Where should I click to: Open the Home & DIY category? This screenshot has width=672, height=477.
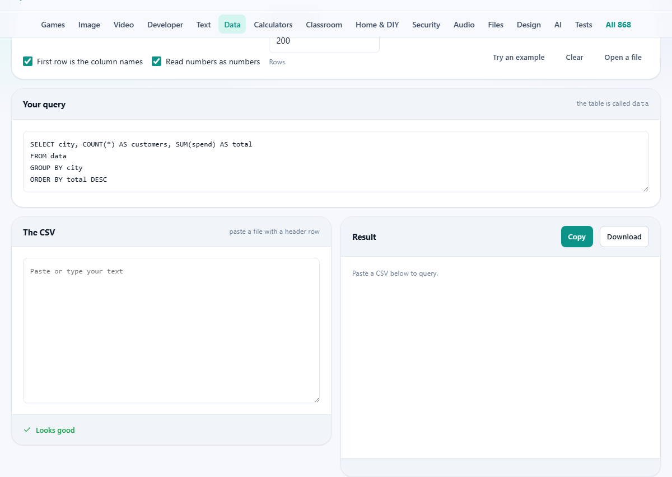377,25
